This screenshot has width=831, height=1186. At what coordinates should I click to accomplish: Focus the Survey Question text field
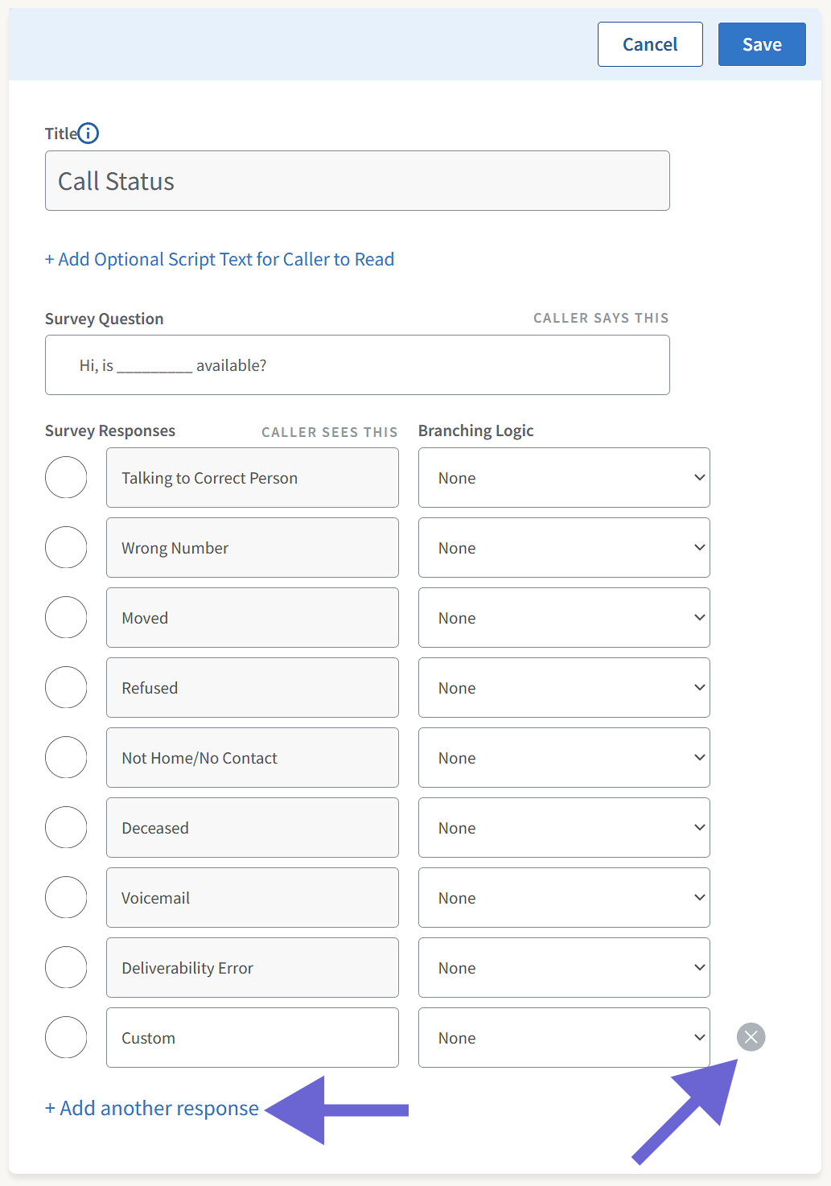[x=357, y=365]
